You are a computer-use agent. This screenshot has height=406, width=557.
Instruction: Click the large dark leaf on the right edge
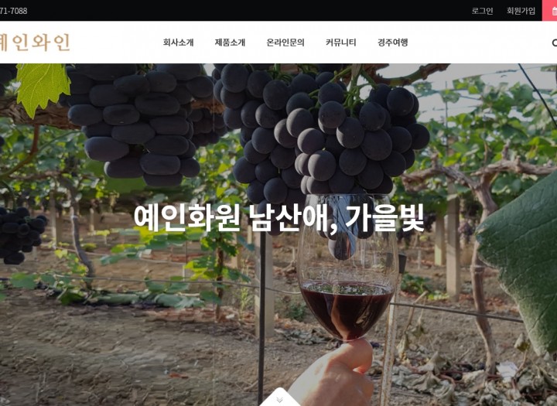(x=522, y=263)
